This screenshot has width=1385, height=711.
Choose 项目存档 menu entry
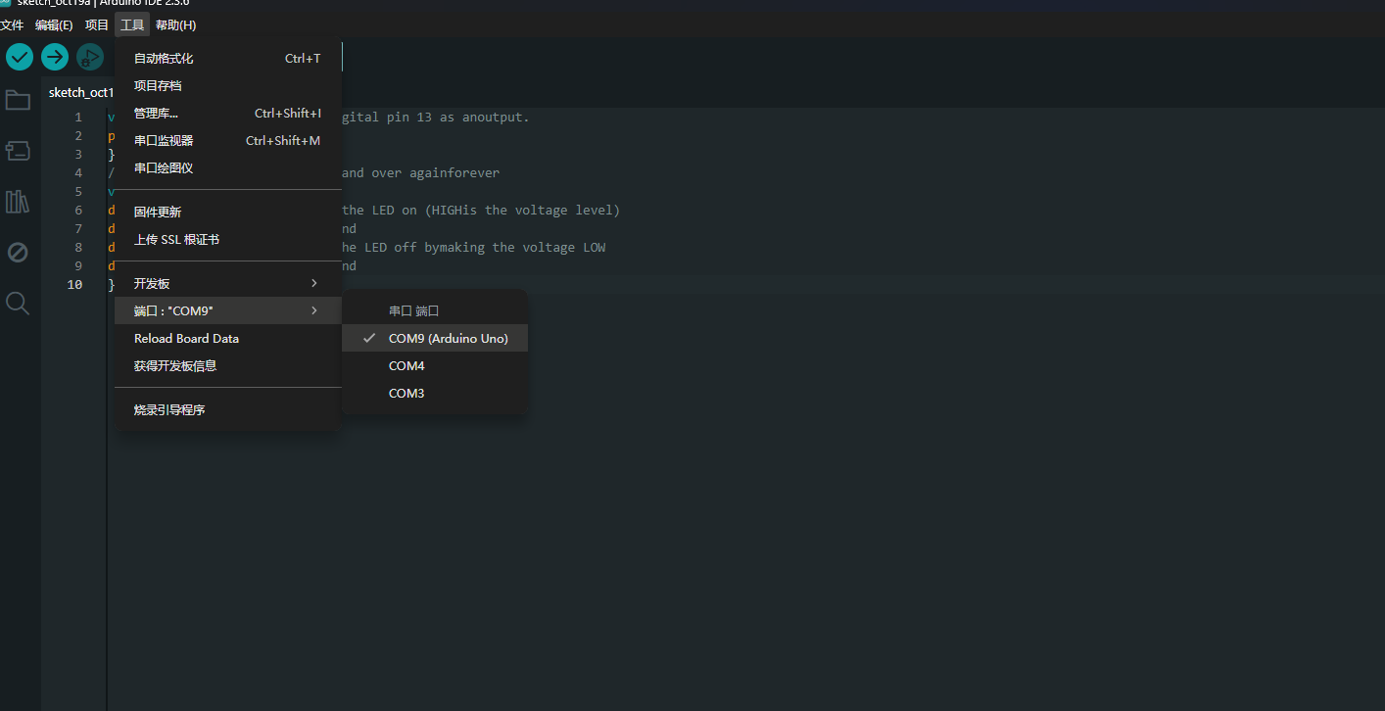pyautogui.click(x=228, y=86)
